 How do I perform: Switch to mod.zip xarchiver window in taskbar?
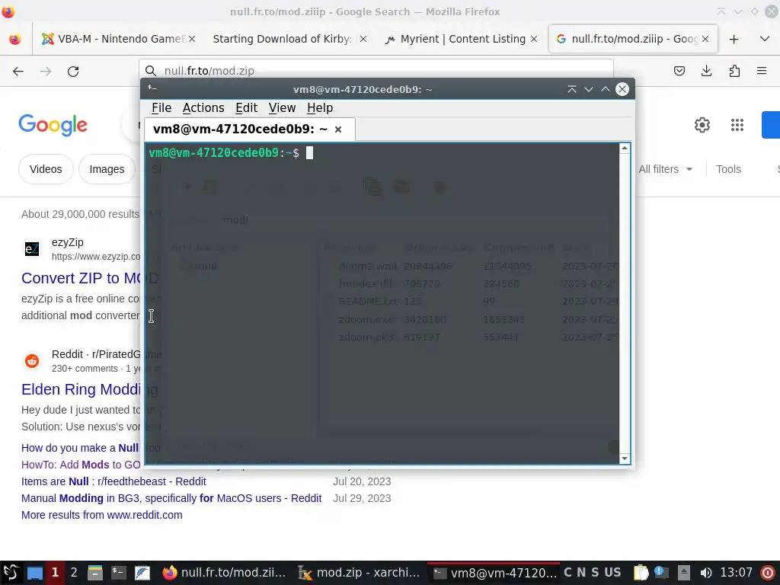coord(359,573)
